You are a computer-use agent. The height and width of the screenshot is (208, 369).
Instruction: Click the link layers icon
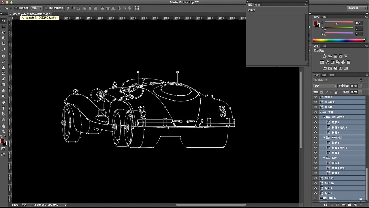pyautogui.click(x=326, y=205)
